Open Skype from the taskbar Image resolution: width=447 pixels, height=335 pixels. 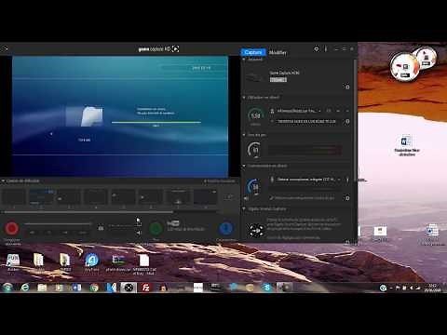pyautogui.click(x=267, y=288)
